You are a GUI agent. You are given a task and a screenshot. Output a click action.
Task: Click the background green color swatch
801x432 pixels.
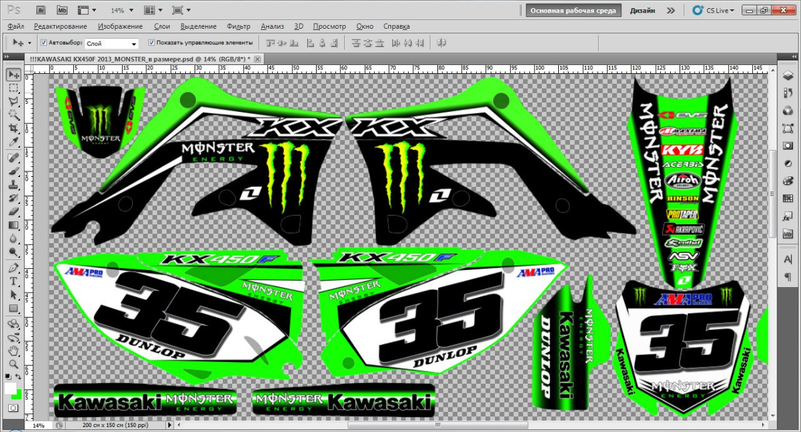point(19,395)
